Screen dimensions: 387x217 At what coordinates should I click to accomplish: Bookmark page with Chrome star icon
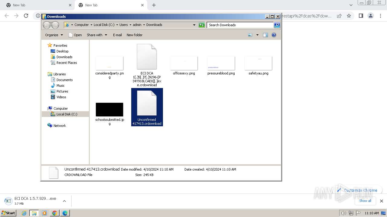coord(349,16)
